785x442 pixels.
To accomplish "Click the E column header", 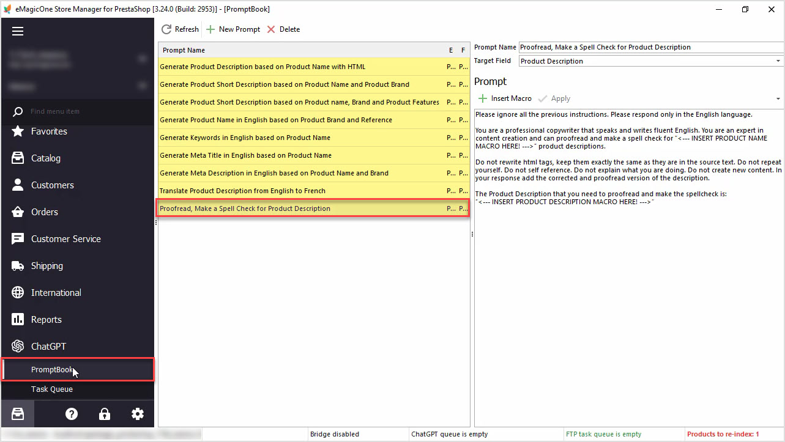I will pos(451,50).
